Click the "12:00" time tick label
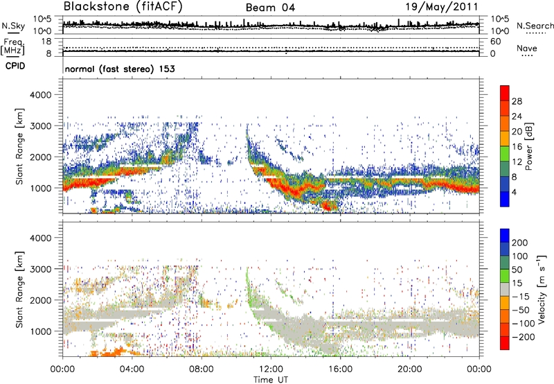 point(271,369)
